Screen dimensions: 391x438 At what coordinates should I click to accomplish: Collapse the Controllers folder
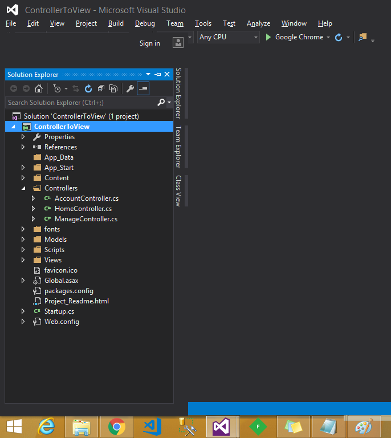tap(23, 188)
